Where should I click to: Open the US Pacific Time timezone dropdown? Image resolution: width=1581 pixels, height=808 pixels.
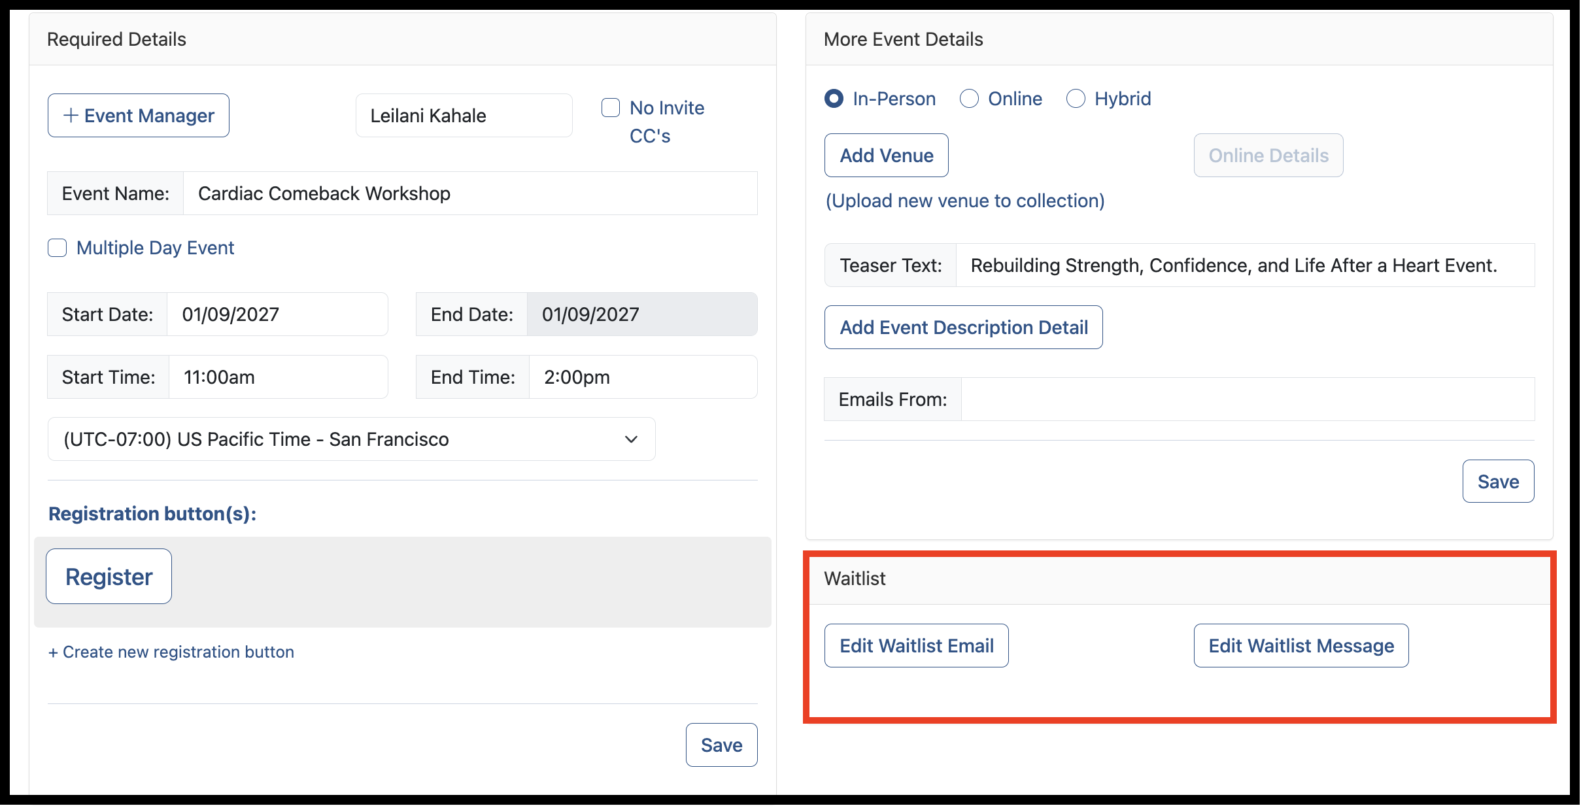click(x=351, y=439)
